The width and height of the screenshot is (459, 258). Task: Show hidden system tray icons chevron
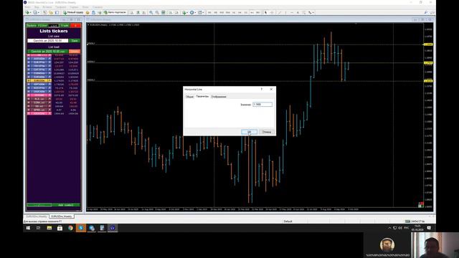[x=389, y=228]
